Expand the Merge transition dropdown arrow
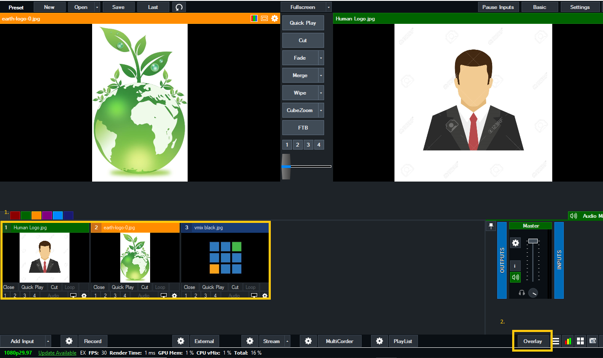The image size is (603, 358). 321,75
